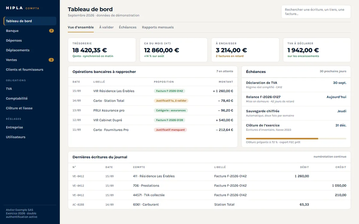Open Tableau de bord in sidebar
359x224 pixels.
click(30, 21)
